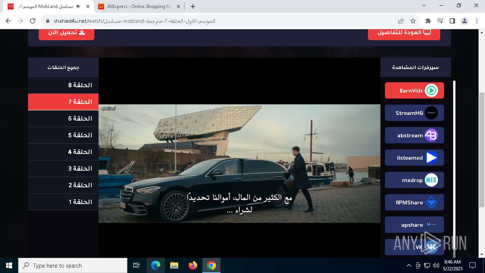Image resolution: width=485 pixels, height=273 pixels.
Task: Click جميع الحلقات header
Action: click(x=63, y=67)
